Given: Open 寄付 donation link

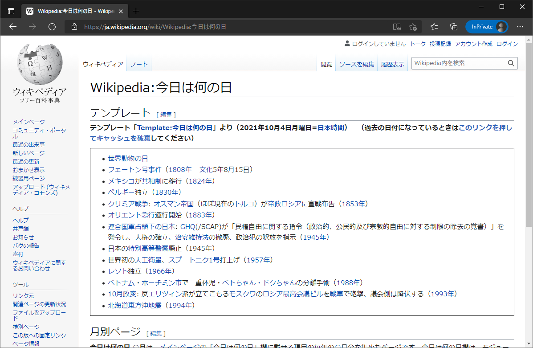Looking at the screenshot, I should point(18,254).
